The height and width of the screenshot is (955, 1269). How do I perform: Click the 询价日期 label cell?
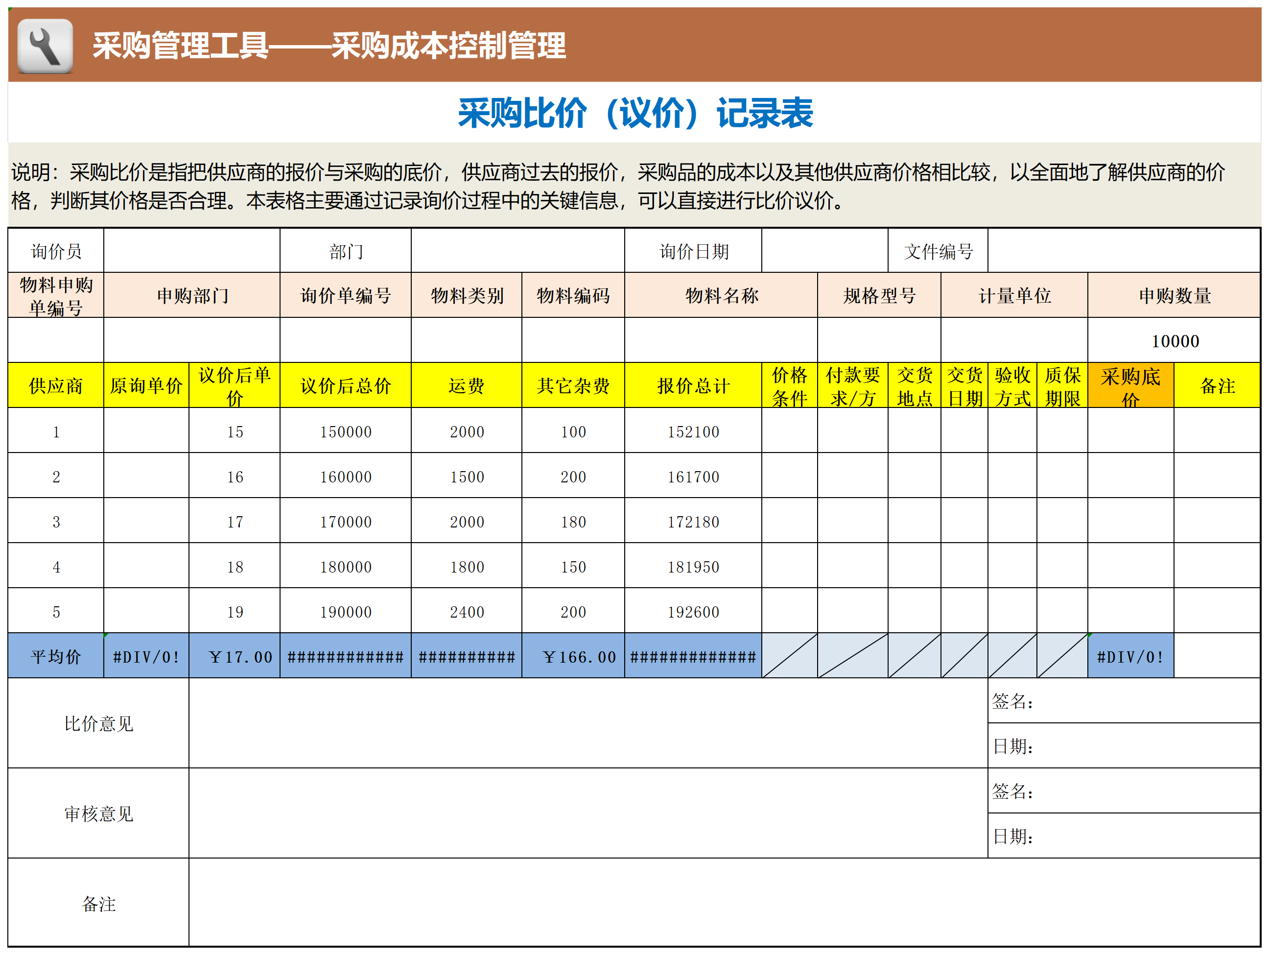tap(694, 251)
